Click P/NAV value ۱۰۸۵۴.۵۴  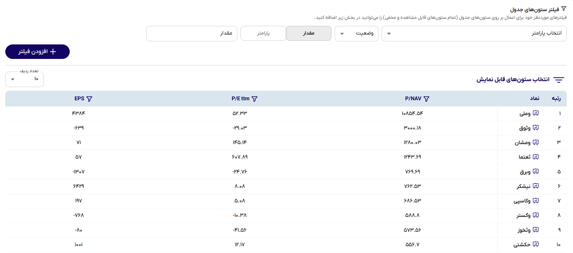[412, 113]
